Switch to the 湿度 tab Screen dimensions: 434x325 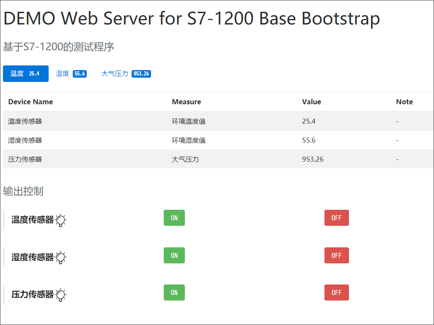(71, 73)
